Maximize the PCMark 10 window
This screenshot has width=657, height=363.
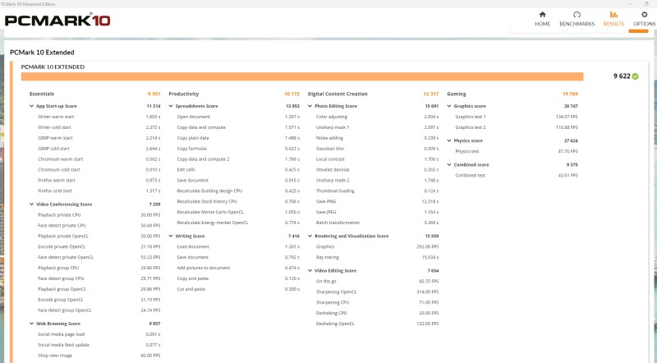pos(646,4)
